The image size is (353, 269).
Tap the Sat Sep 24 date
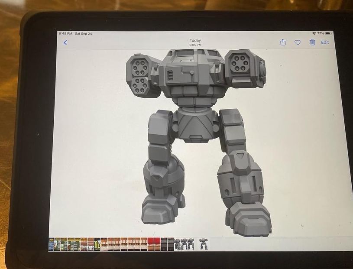[x=83, y=33]
